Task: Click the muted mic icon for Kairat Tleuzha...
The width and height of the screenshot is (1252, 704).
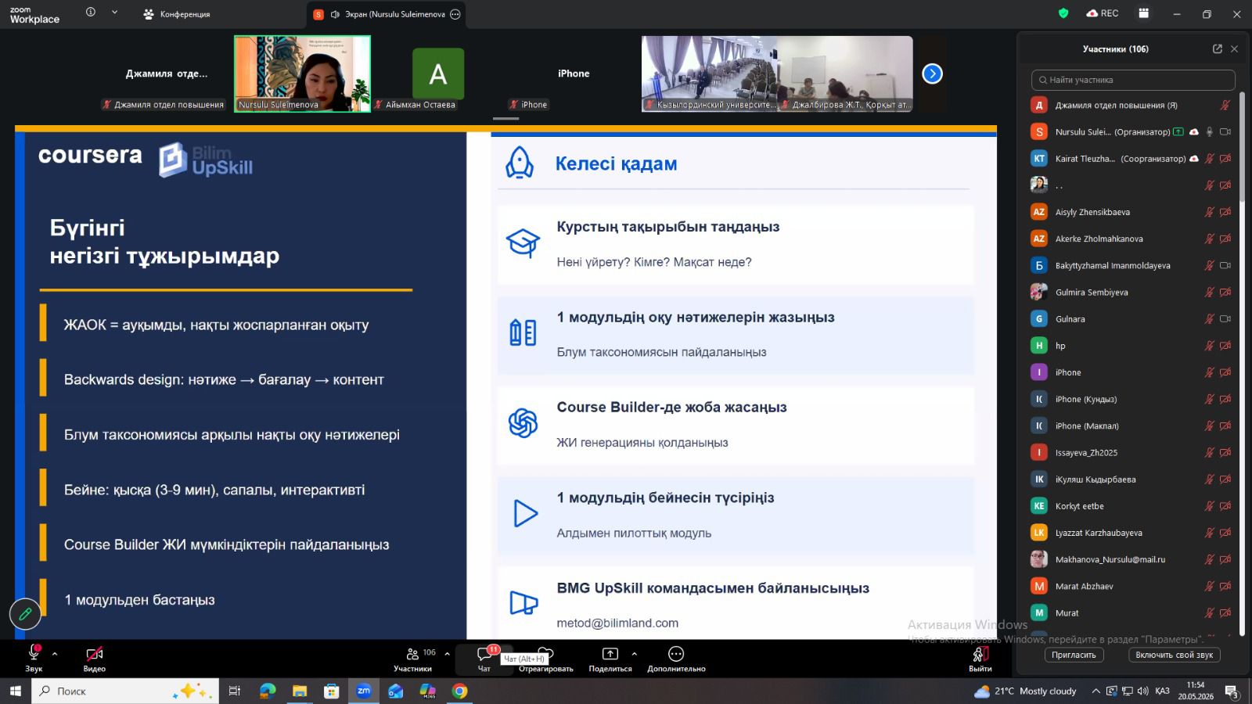Action: (x=1210, y=159)
